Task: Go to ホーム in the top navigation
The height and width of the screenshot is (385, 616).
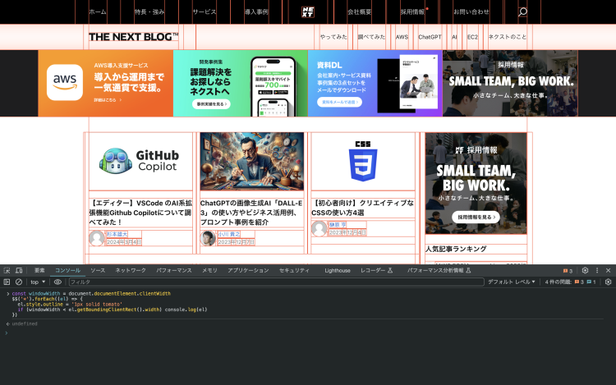Action: coord(98,11)
